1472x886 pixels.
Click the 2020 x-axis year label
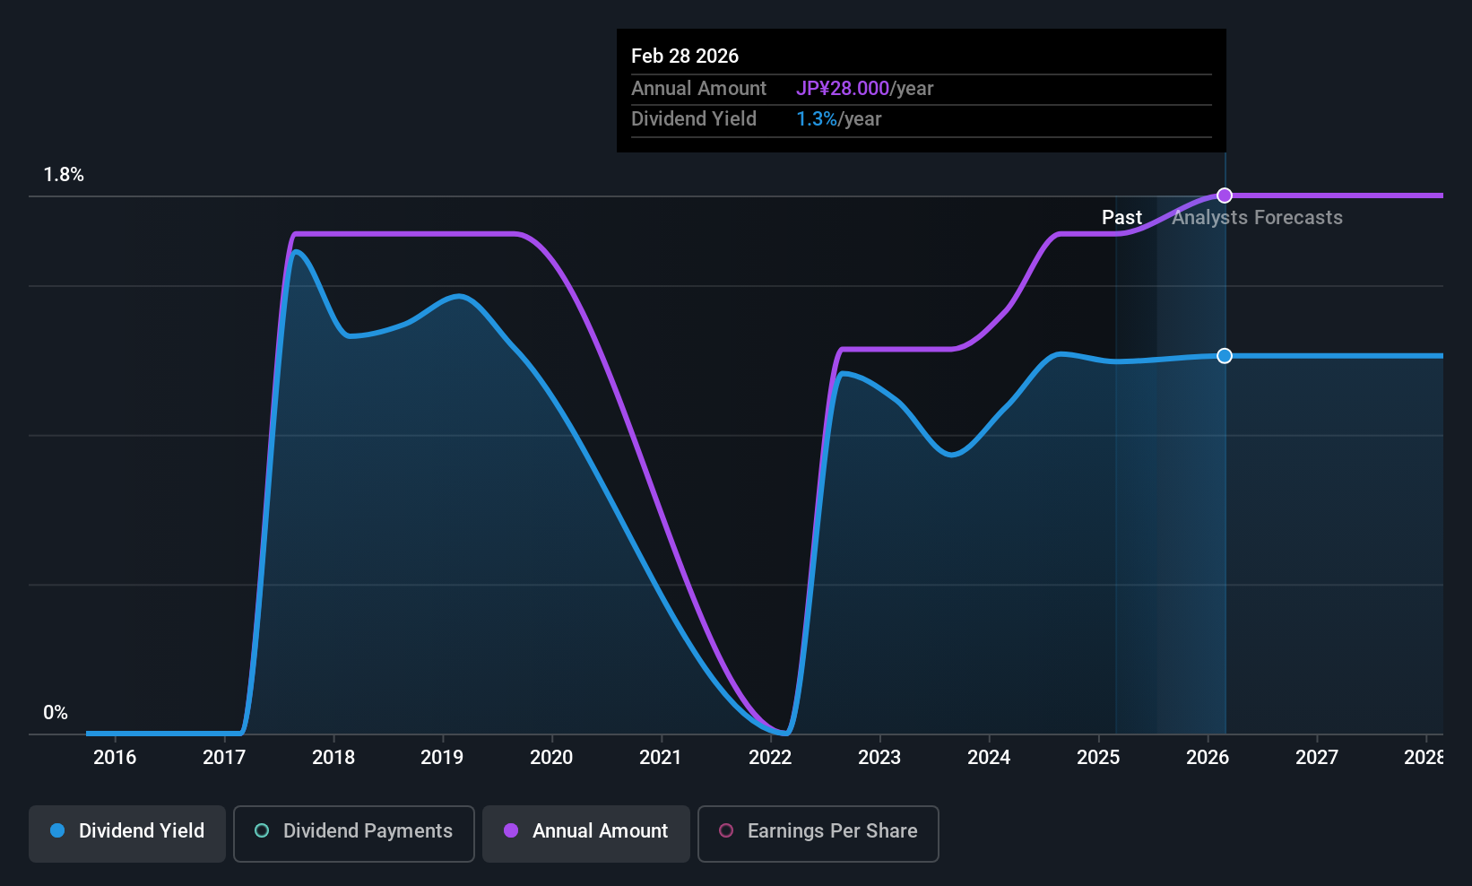coord(551,758)
